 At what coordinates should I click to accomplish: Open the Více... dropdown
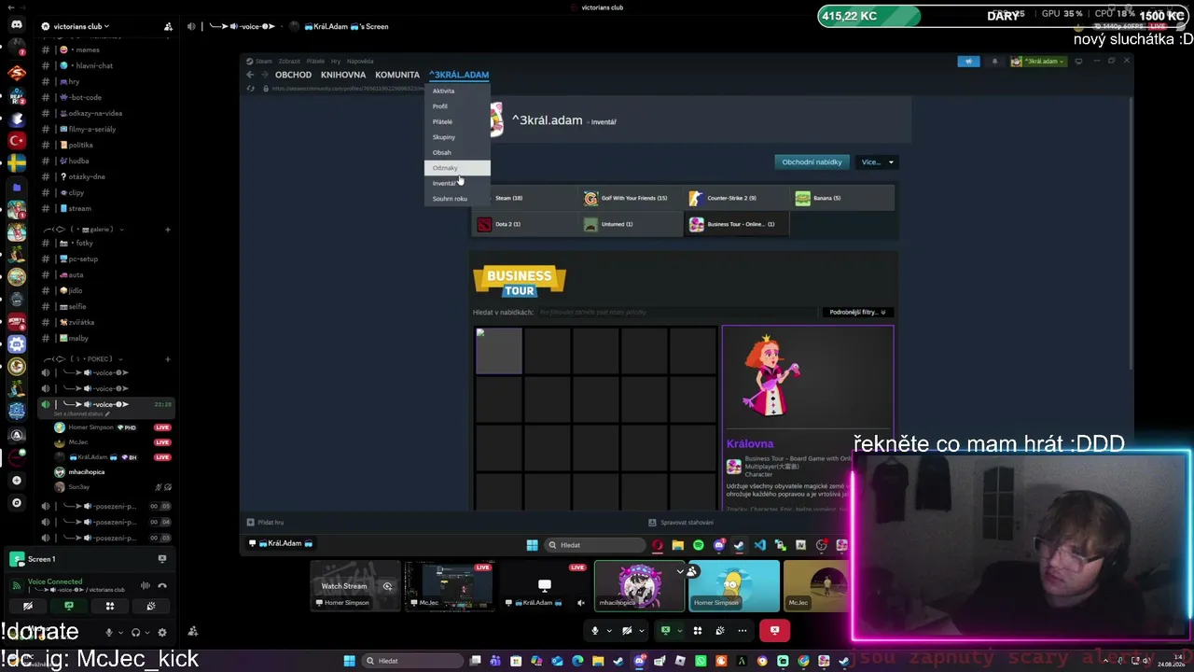pyautogui.click(x=877, y=162)
